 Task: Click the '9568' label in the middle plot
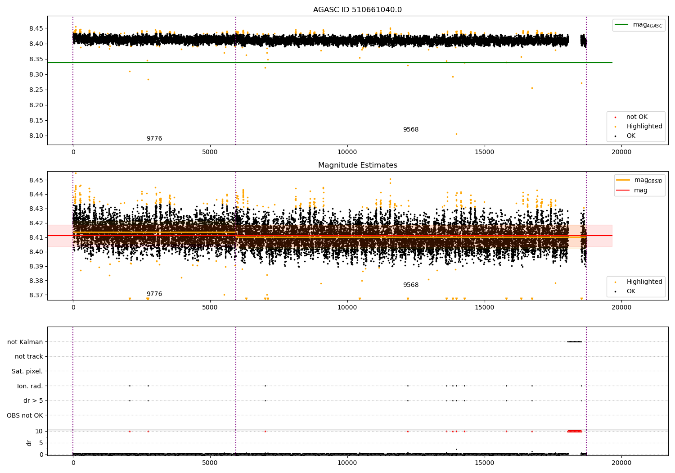pyautogui.click(x=410, y=285)
